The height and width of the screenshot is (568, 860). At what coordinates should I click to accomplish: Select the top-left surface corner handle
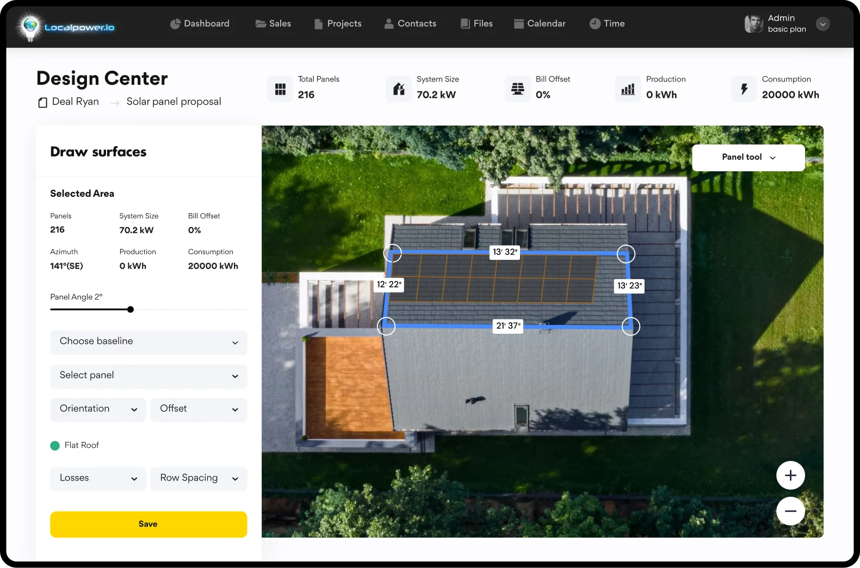393,253
